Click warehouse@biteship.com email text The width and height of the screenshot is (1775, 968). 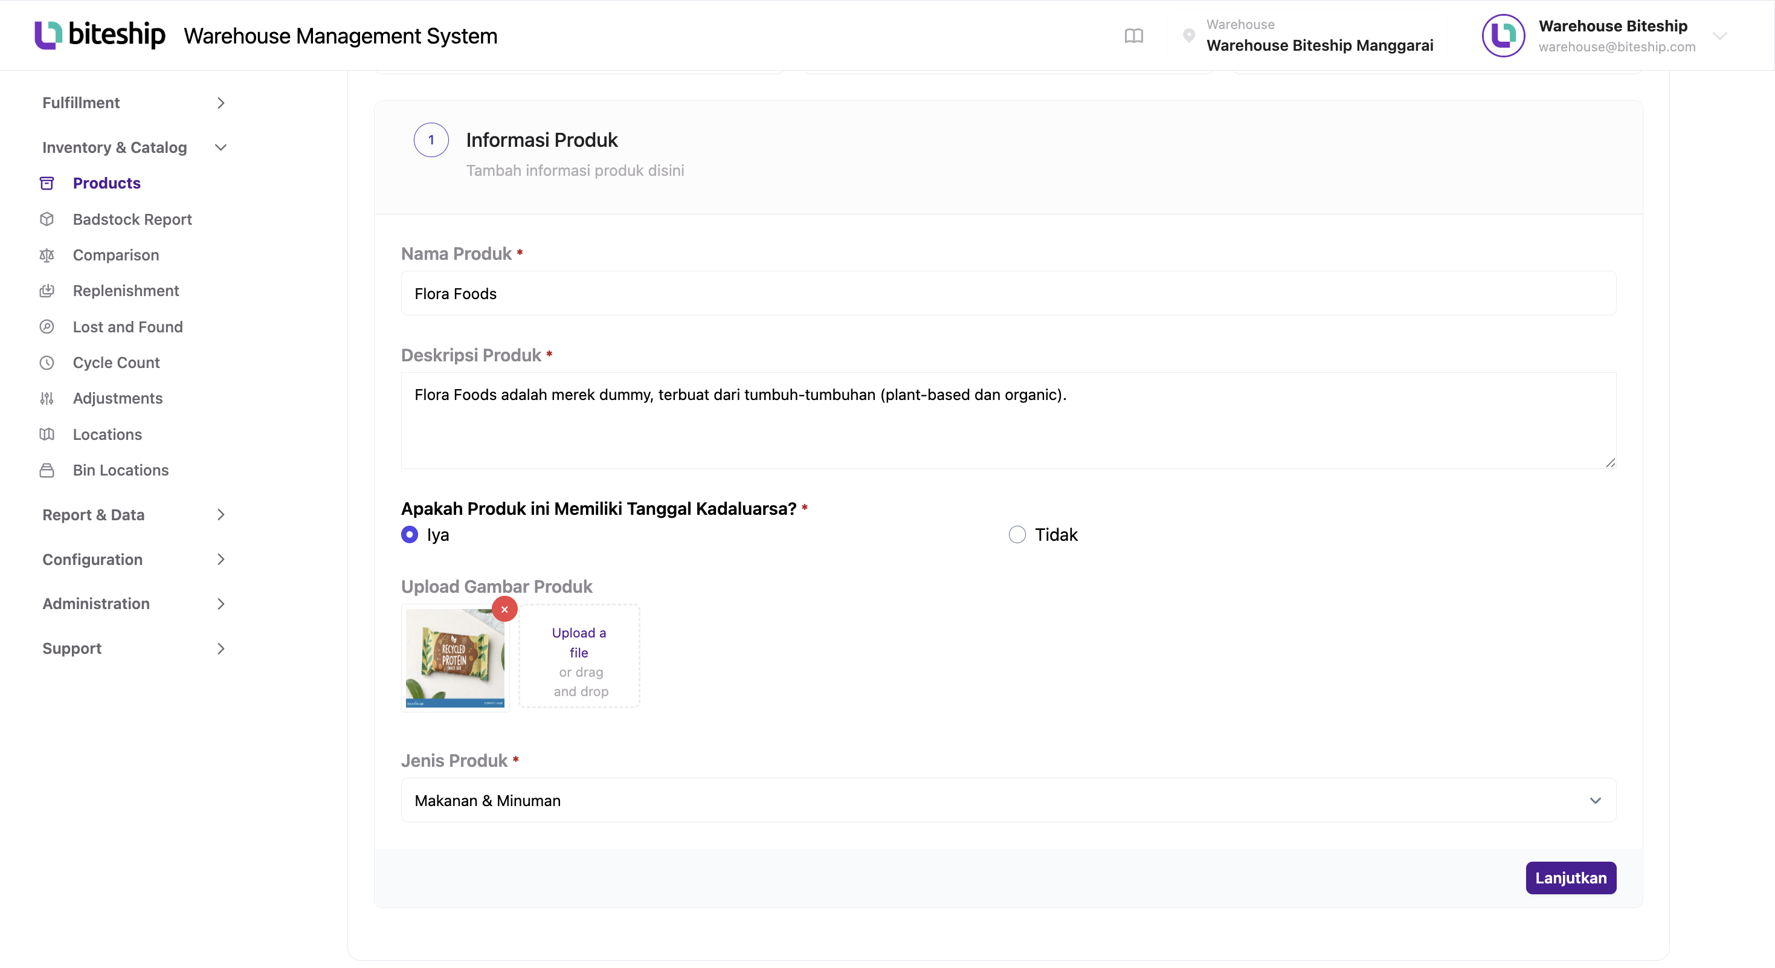point(1617,47)
